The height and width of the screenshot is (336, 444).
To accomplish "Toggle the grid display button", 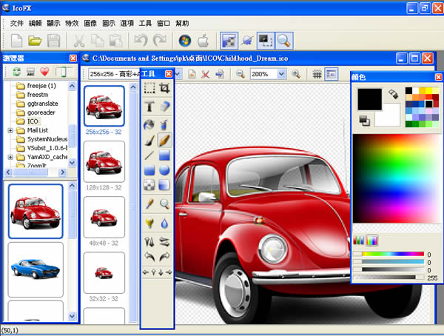I will (x=317, y=74).
